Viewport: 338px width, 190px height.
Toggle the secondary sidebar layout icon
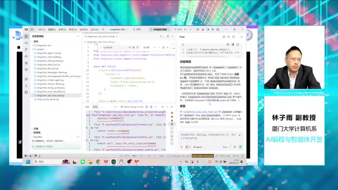[x=208, y=30]
